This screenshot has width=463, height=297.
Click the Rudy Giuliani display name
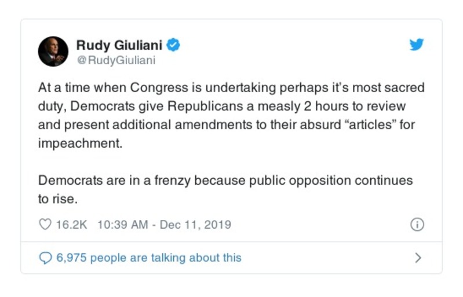(119, 44)
